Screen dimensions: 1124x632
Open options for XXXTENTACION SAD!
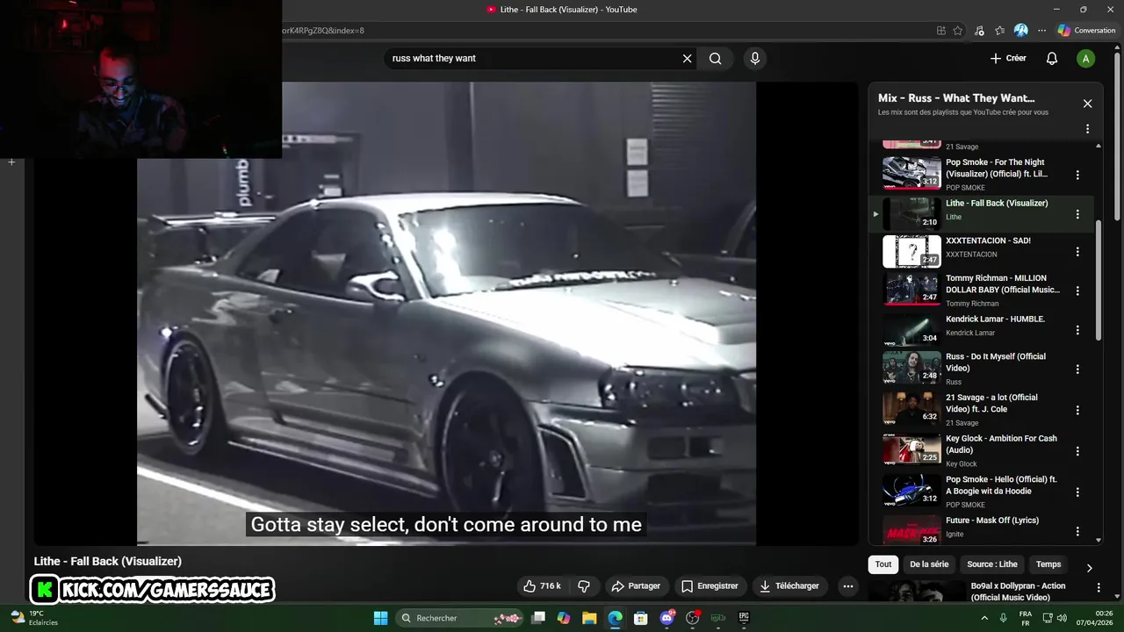coord(1077,252)
